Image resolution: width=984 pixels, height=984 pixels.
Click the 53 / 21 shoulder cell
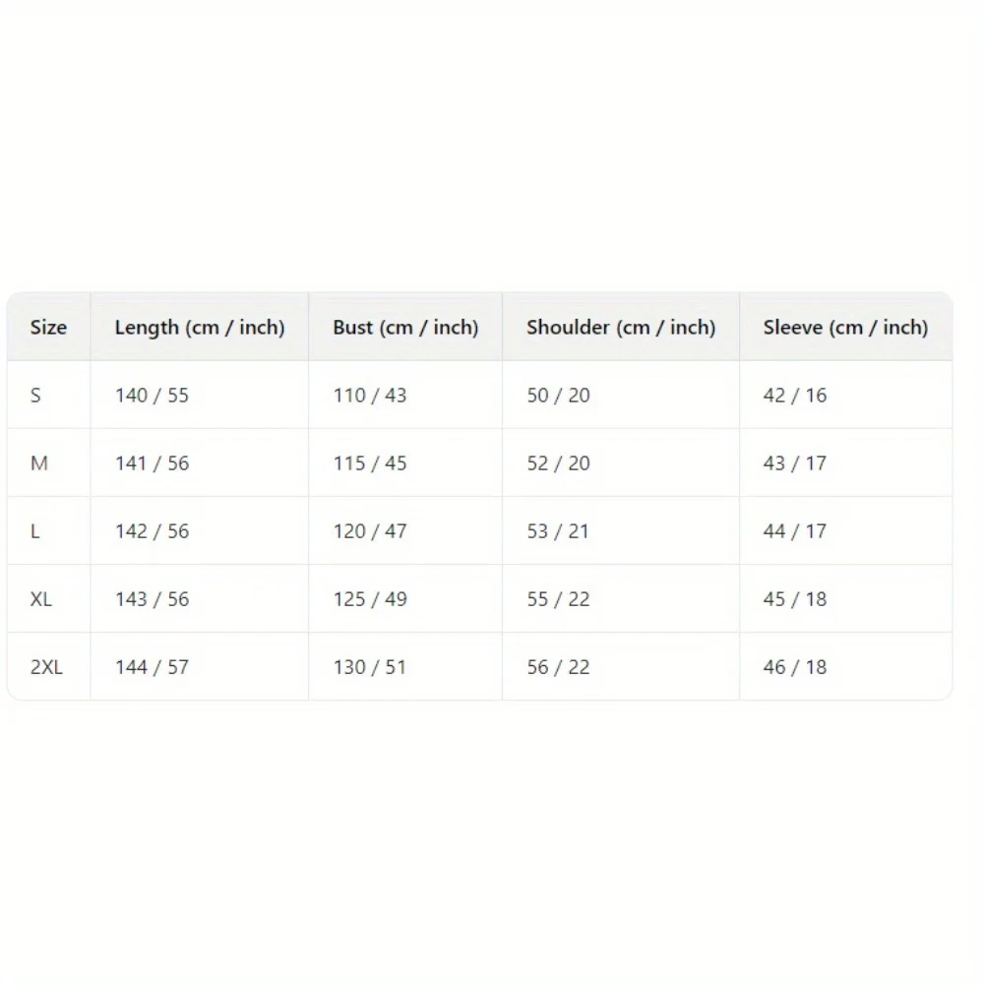coord(558,531)
